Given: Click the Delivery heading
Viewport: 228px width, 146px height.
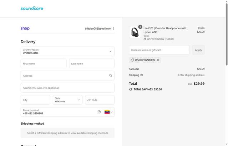Looking at the screenshot, I should [x=28, y=42].
